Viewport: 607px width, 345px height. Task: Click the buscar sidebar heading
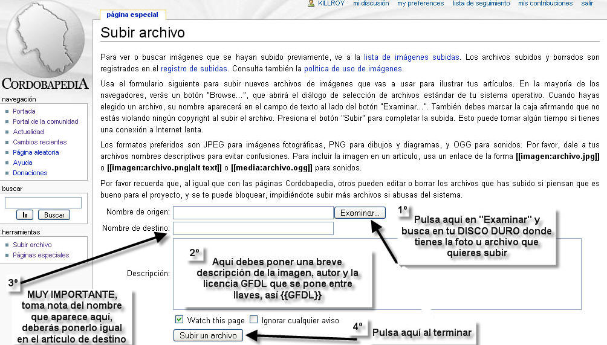pos(12,189)
